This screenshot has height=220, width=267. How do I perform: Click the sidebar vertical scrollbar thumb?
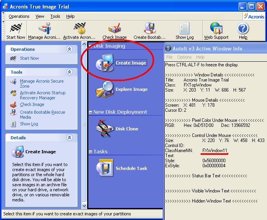(84, 124)
